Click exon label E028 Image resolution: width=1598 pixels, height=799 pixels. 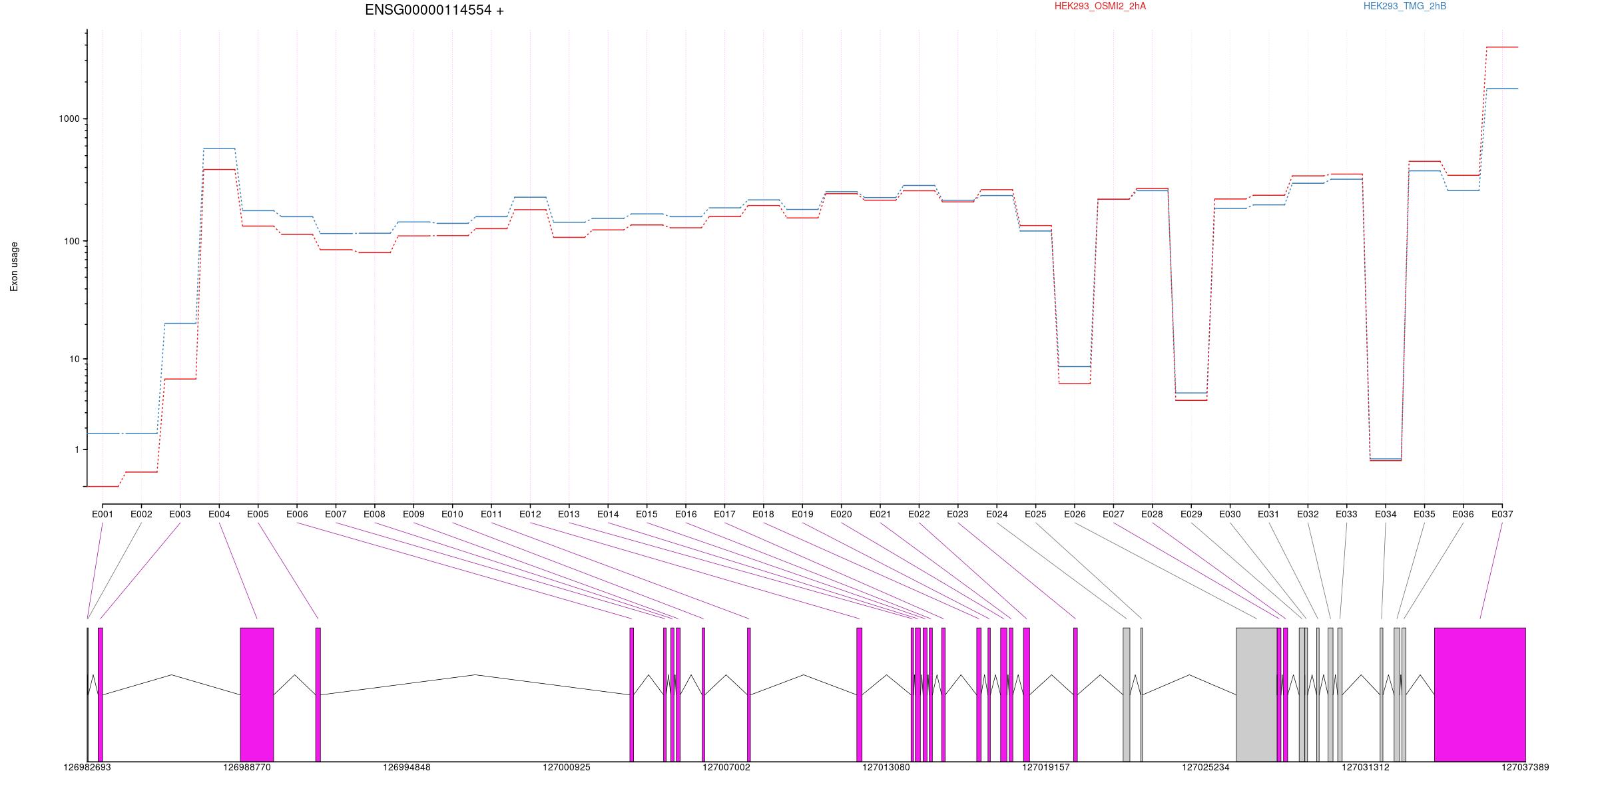(x=1152, y=514)
